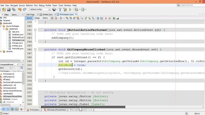
Task: Click the editor horizontal scrollbar thumb
Action: (x=83, y=107)
